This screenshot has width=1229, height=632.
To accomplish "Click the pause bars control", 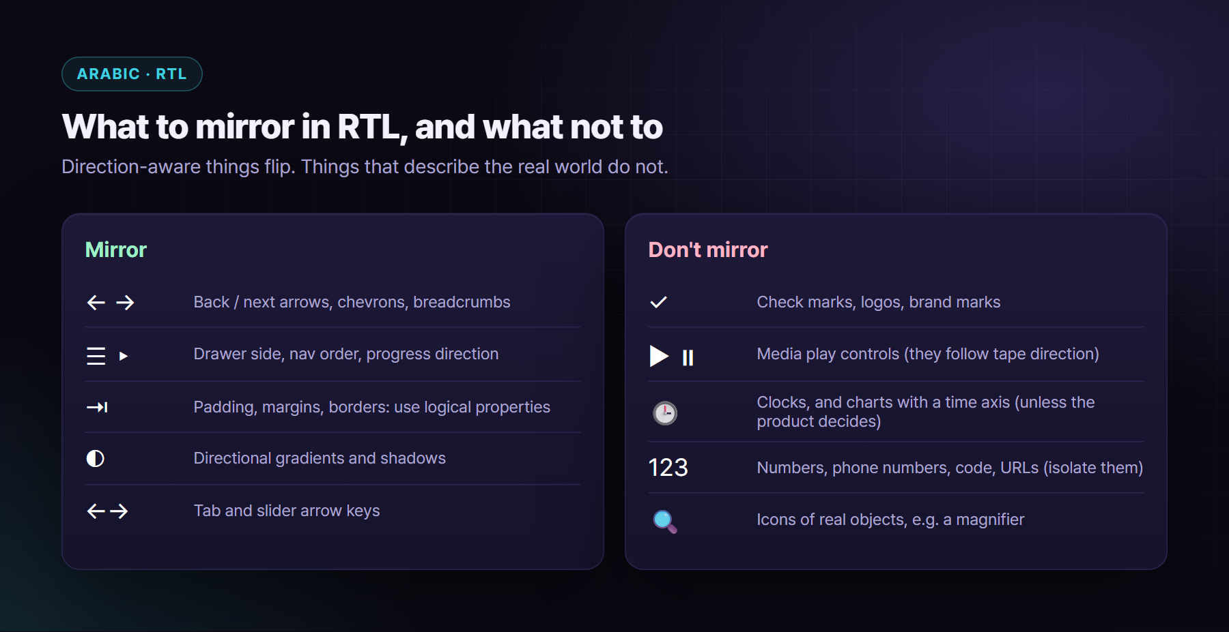I will click(x=688, y=358).
